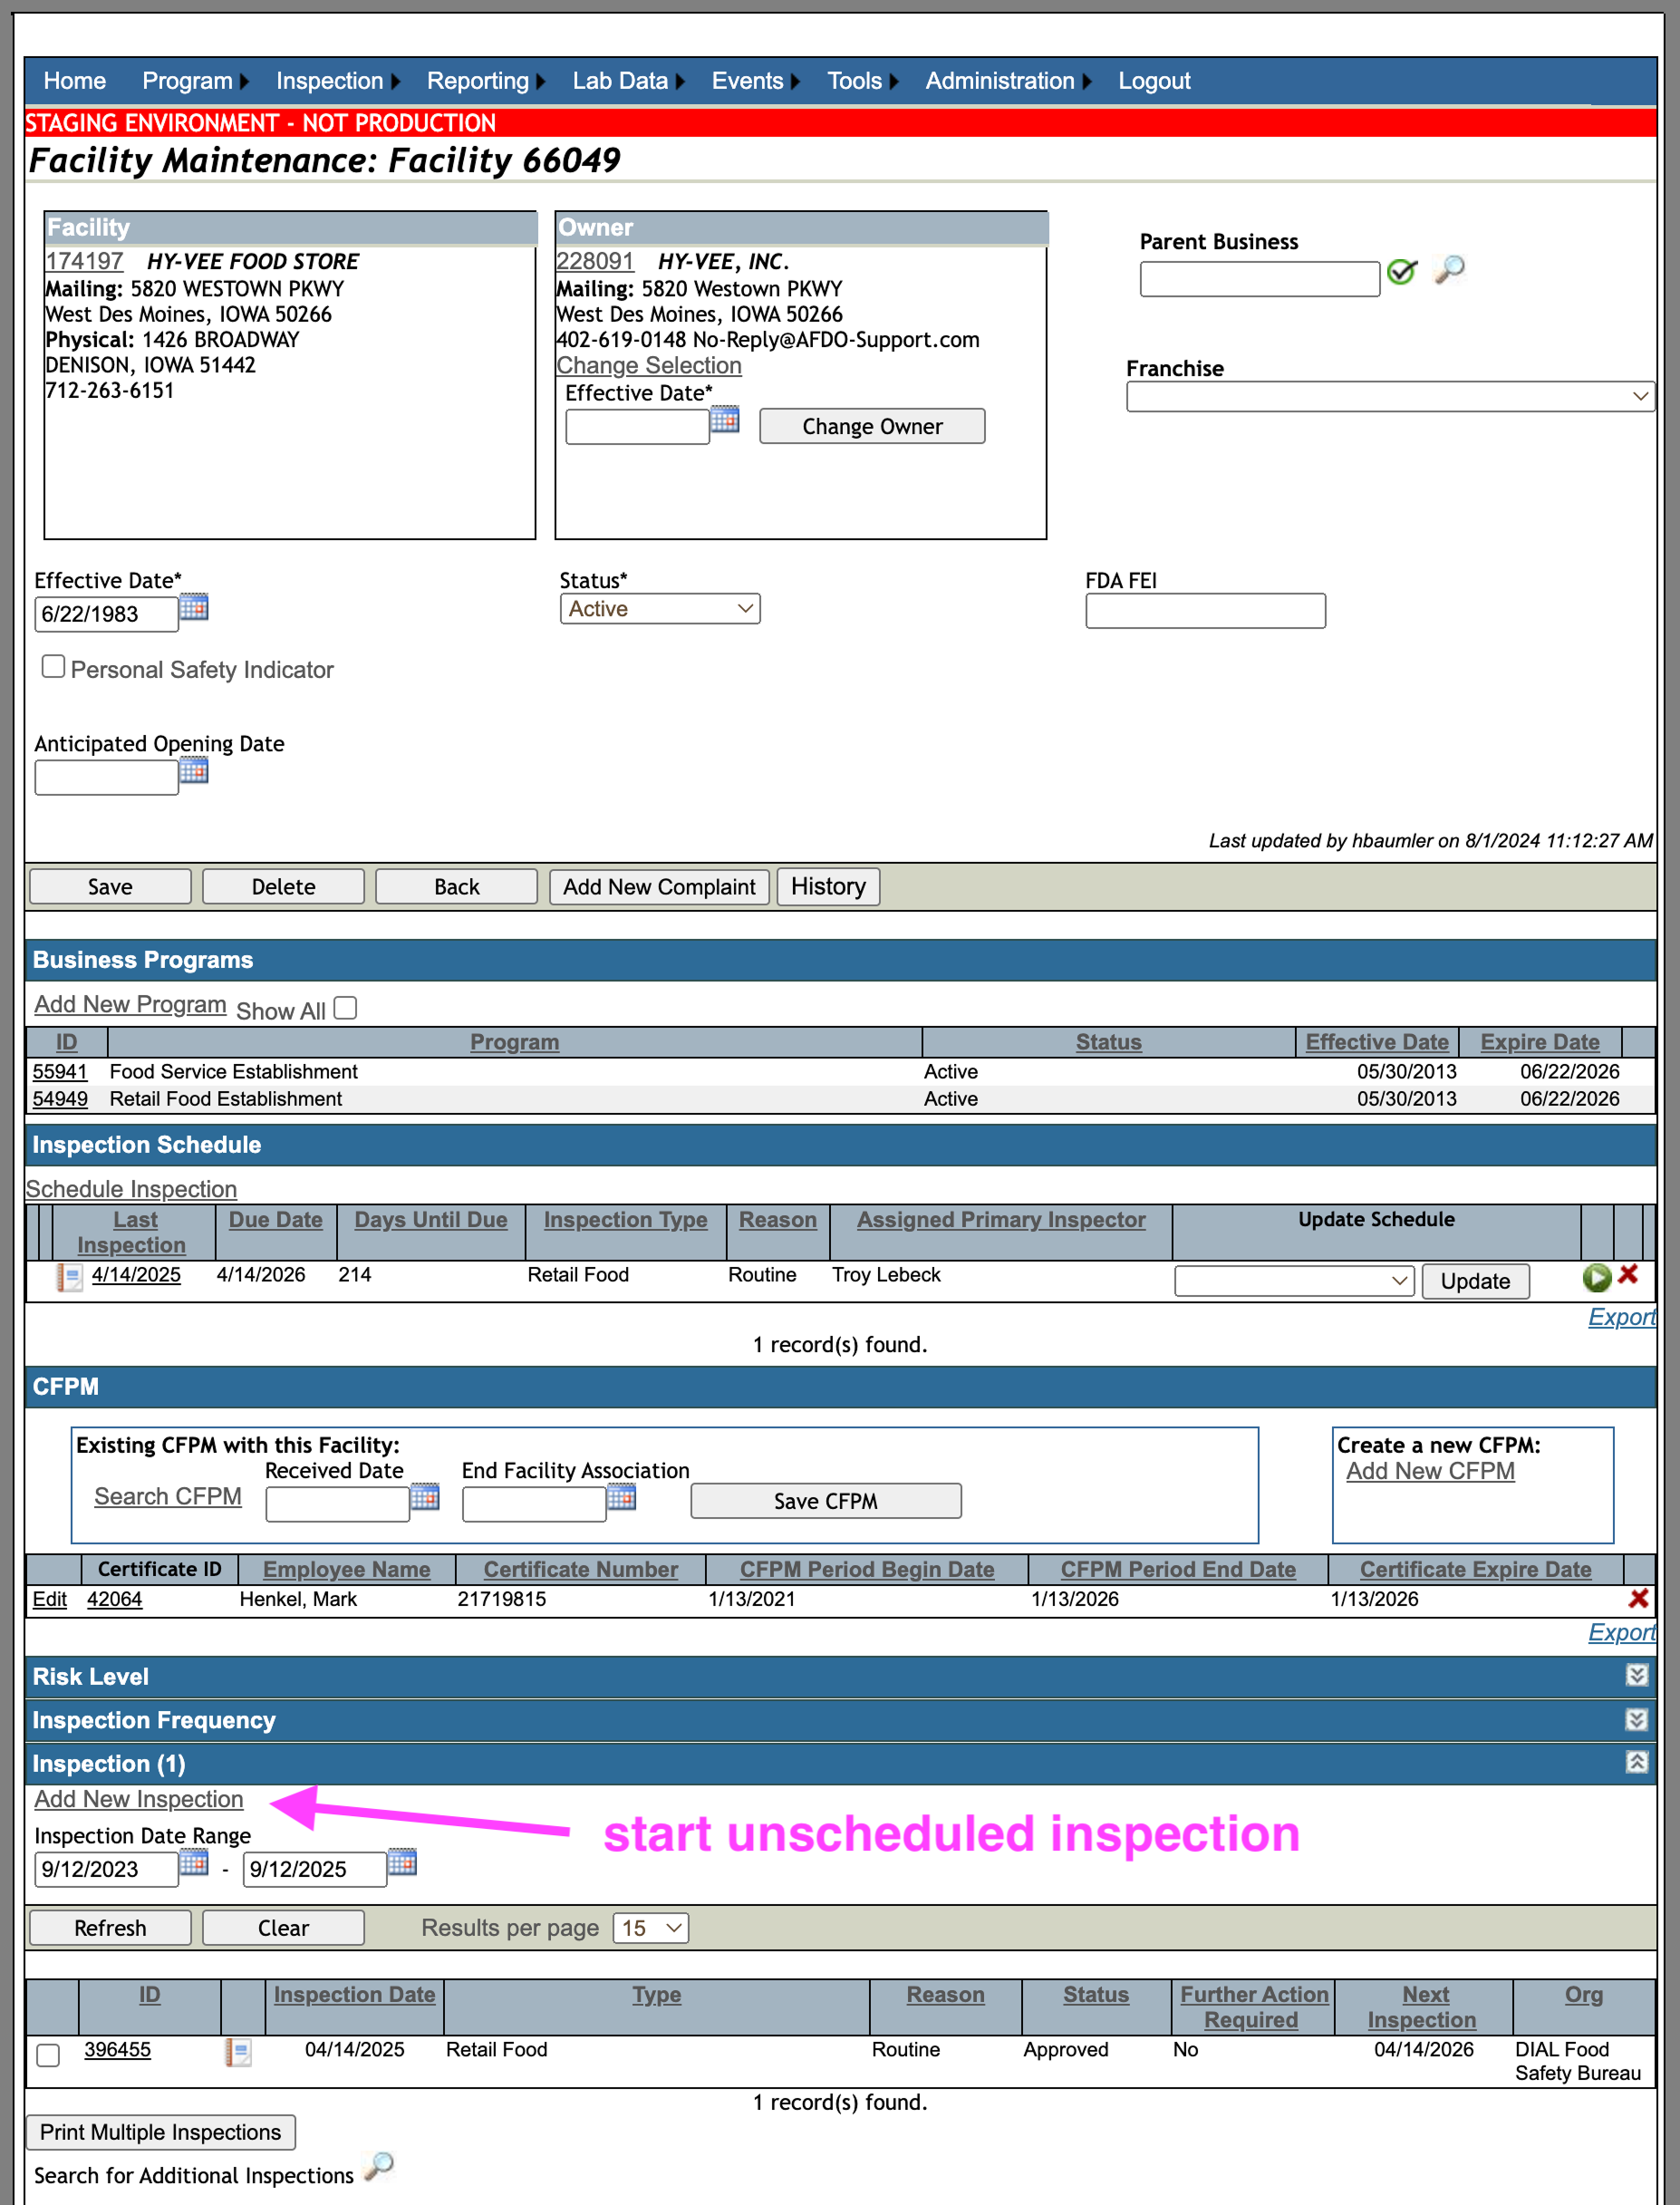Viewport: 1680px width, 2205px height.
Task: Open calendar for Anticipated Opening Date
Action: pos(194,771)
